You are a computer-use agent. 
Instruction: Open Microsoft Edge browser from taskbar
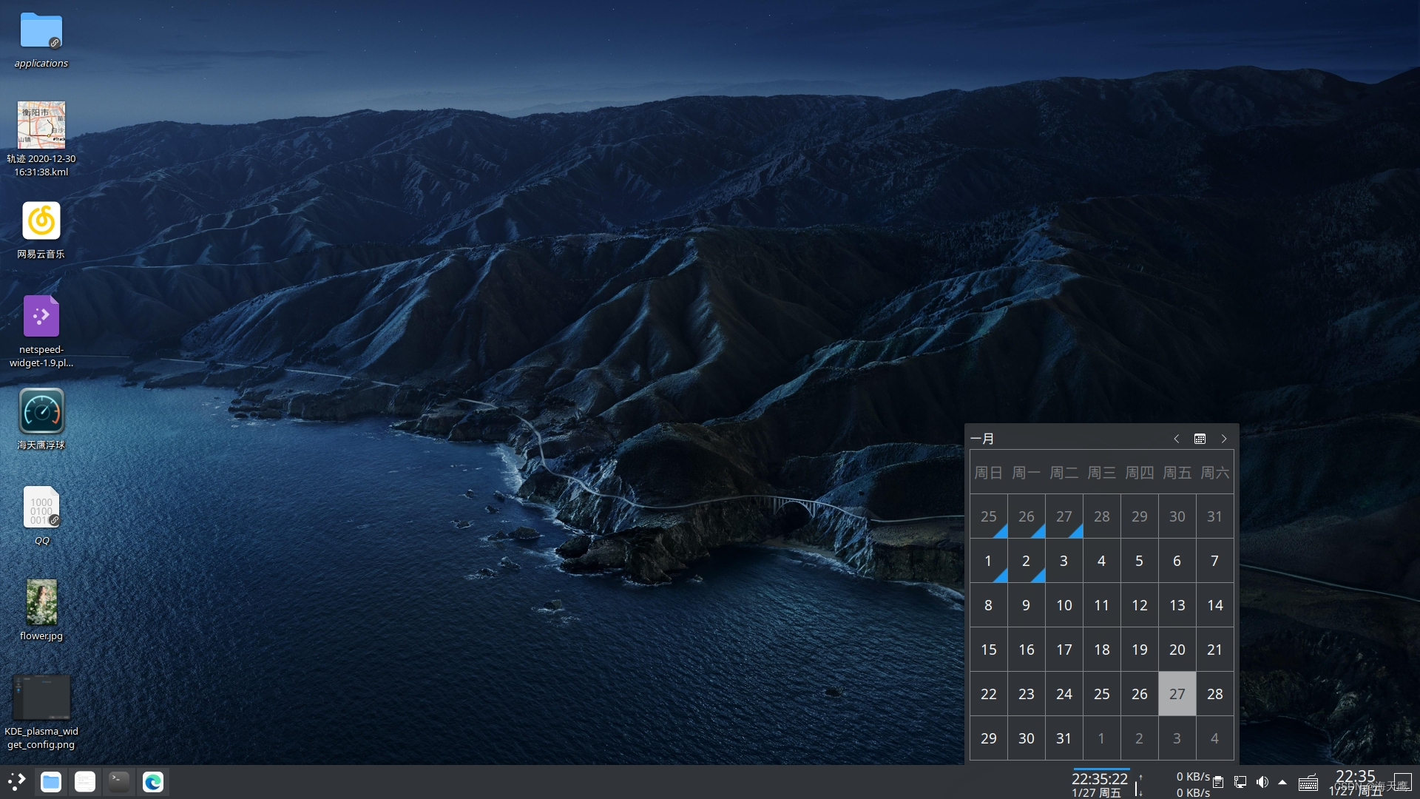153,782
